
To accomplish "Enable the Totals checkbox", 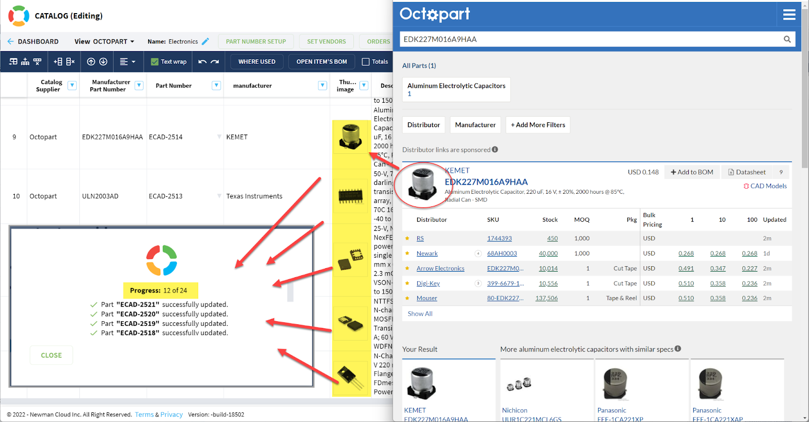I will (x=366, y=62).
